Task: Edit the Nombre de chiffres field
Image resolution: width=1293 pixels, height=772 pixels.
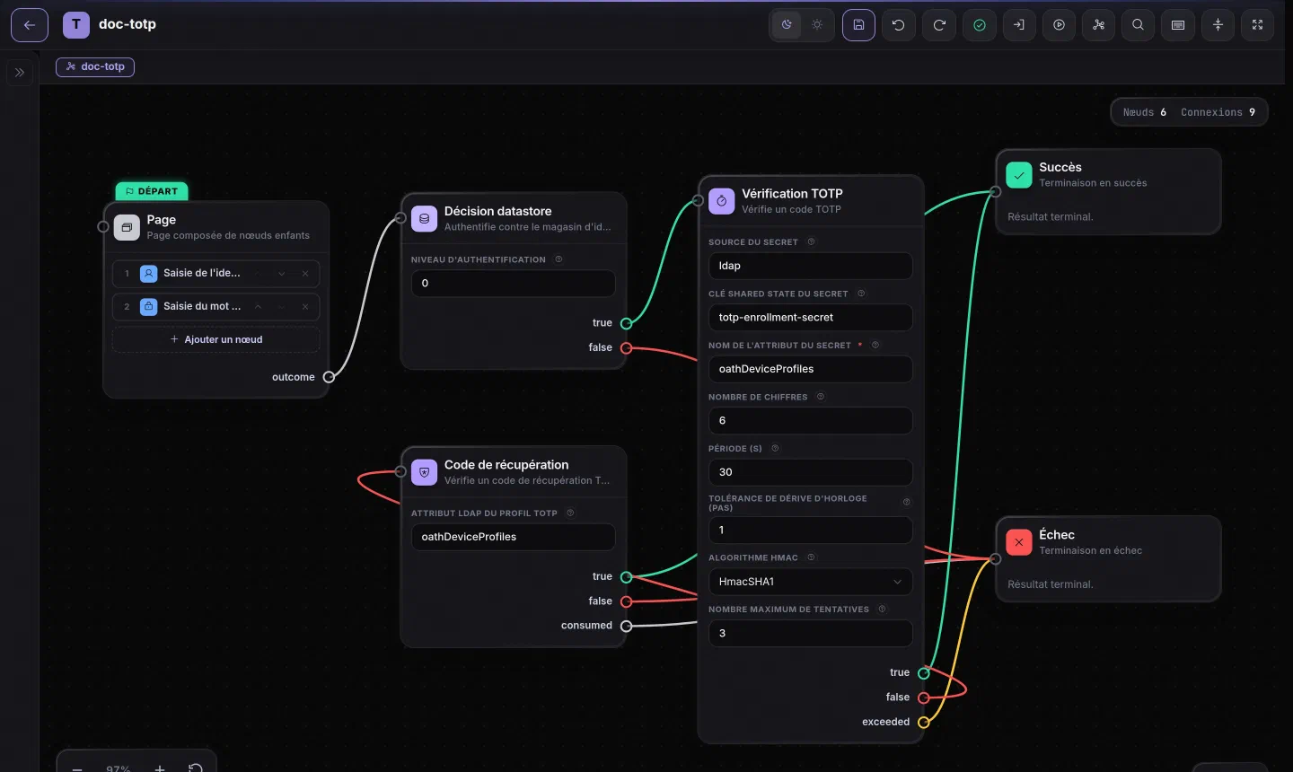Action: tap(810, 420)
